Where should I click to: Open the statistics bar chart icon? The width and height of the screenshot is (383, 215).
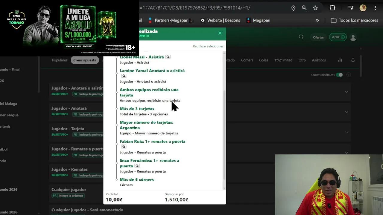pyautogui.click(x=340, y=60)
